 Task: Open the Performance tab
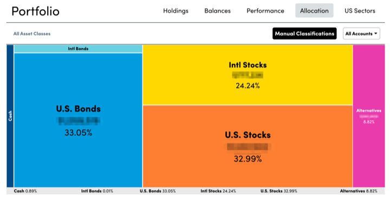265,11
